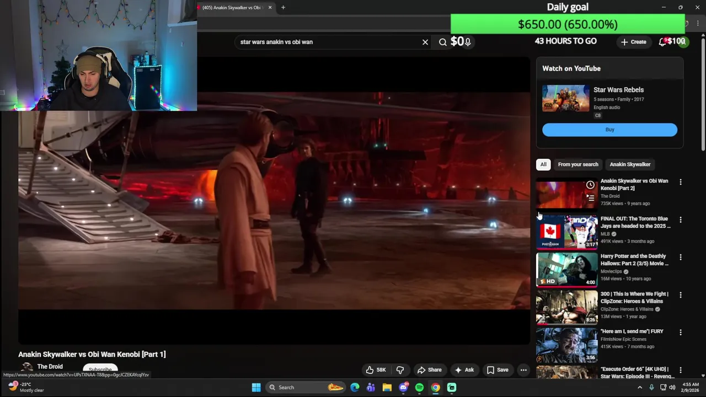Open options menu for Here am I, send me FURY
Viewport: 706px width, 397px height.
681,332
